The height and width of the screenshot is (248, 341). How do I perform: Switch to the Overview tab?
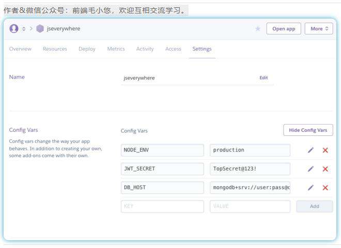[x=20, y=49]
